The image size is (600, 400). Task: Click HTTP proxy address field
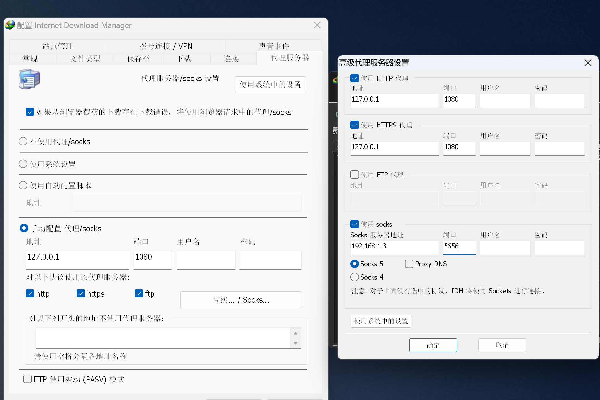click(395, 101)
